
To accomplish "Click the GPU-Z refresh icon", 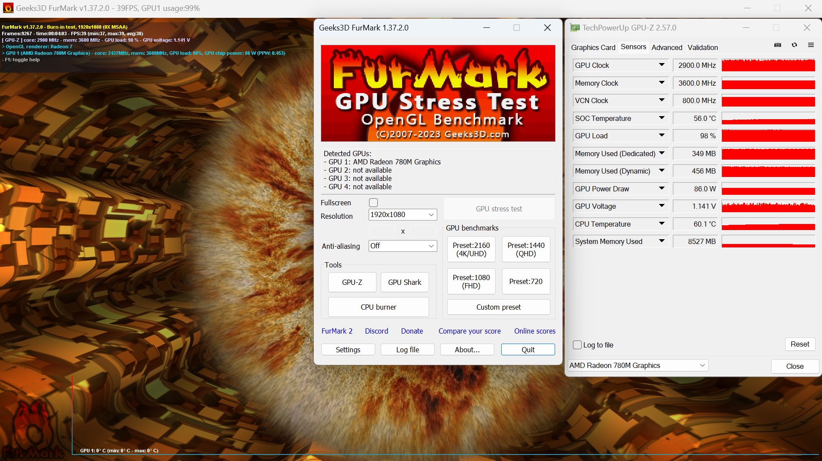I will [794, 45].
